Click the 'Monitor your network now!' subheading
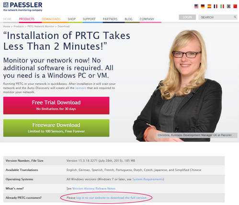This screenshot has width=239, height=205. coord(58,68)
